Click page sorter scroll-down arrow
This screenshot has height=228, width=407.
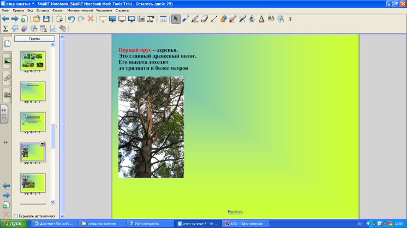click(53, 202)
